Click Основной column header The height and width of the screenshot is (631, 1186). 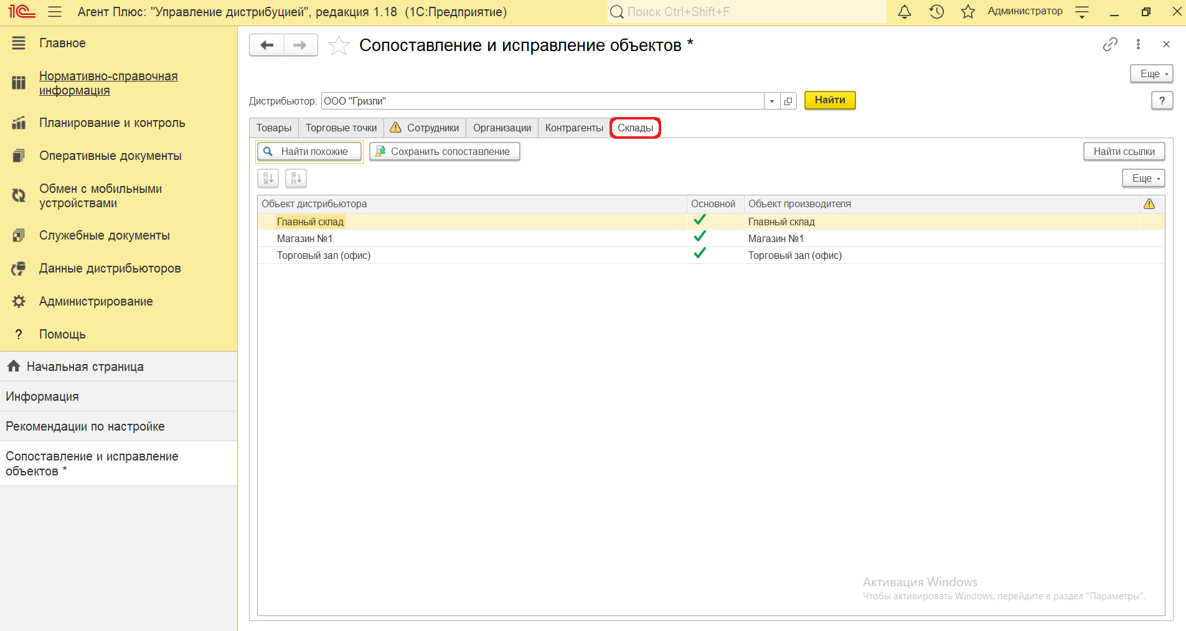point(715,203)
